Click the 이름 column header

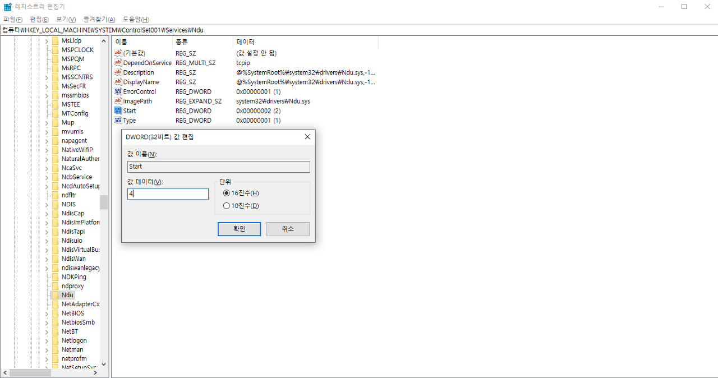coord(142,42)
